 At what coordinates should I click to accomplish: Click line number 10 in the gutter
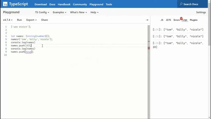(5, 55)
